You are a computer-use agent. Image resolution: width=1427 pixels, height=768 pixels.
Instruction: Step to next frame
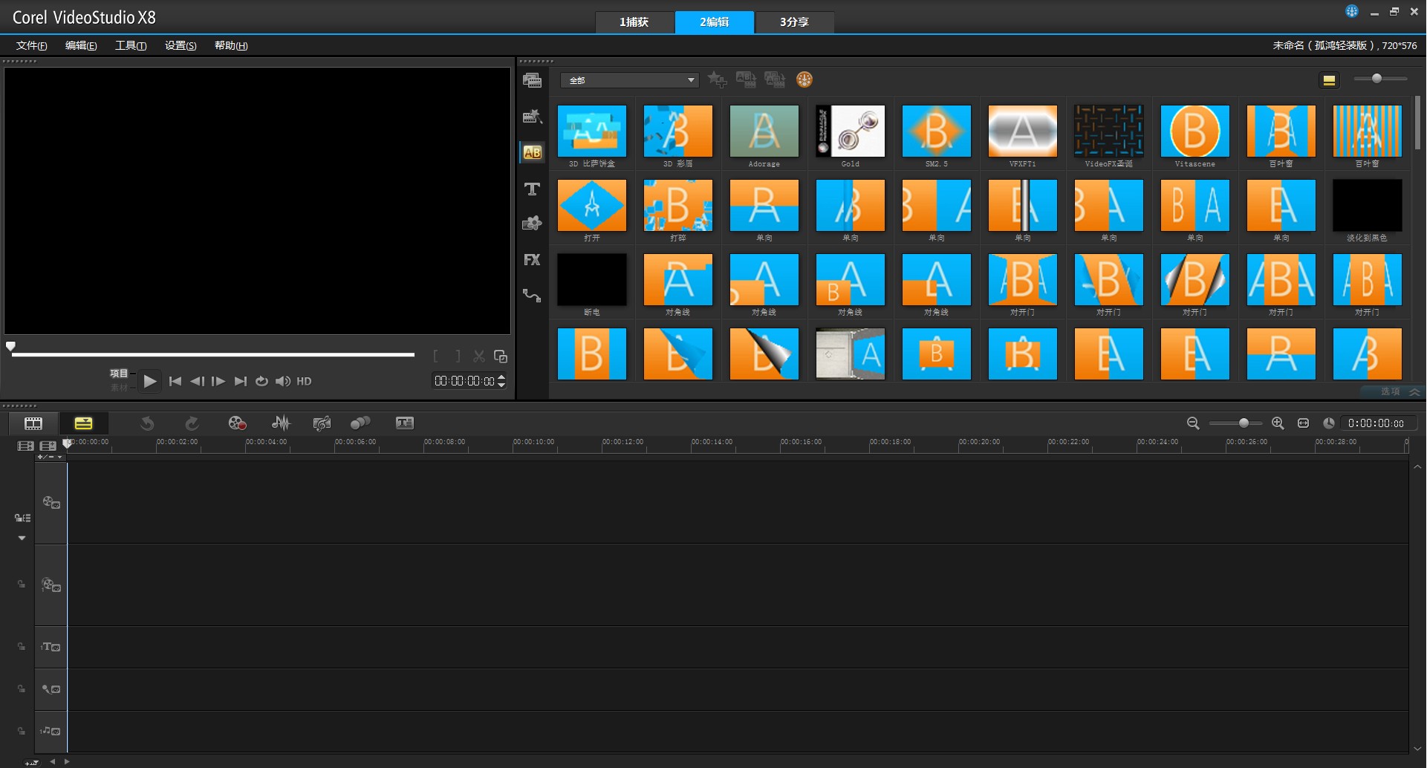point(218,382)
